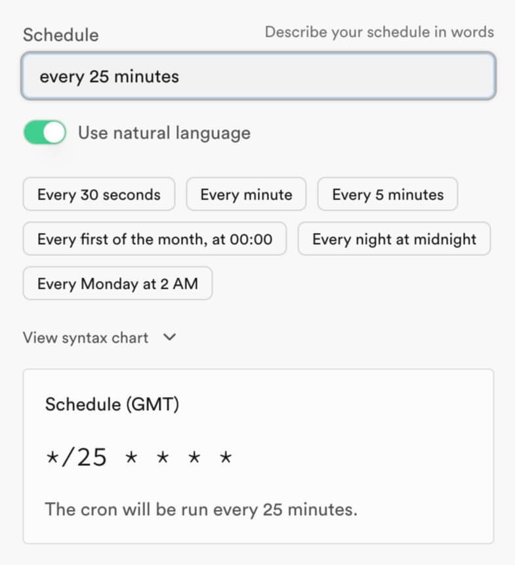The image size is (515, 565).
Task: Select 'Every first of the month, at 00:00'
Action: (x=155, y=239)
